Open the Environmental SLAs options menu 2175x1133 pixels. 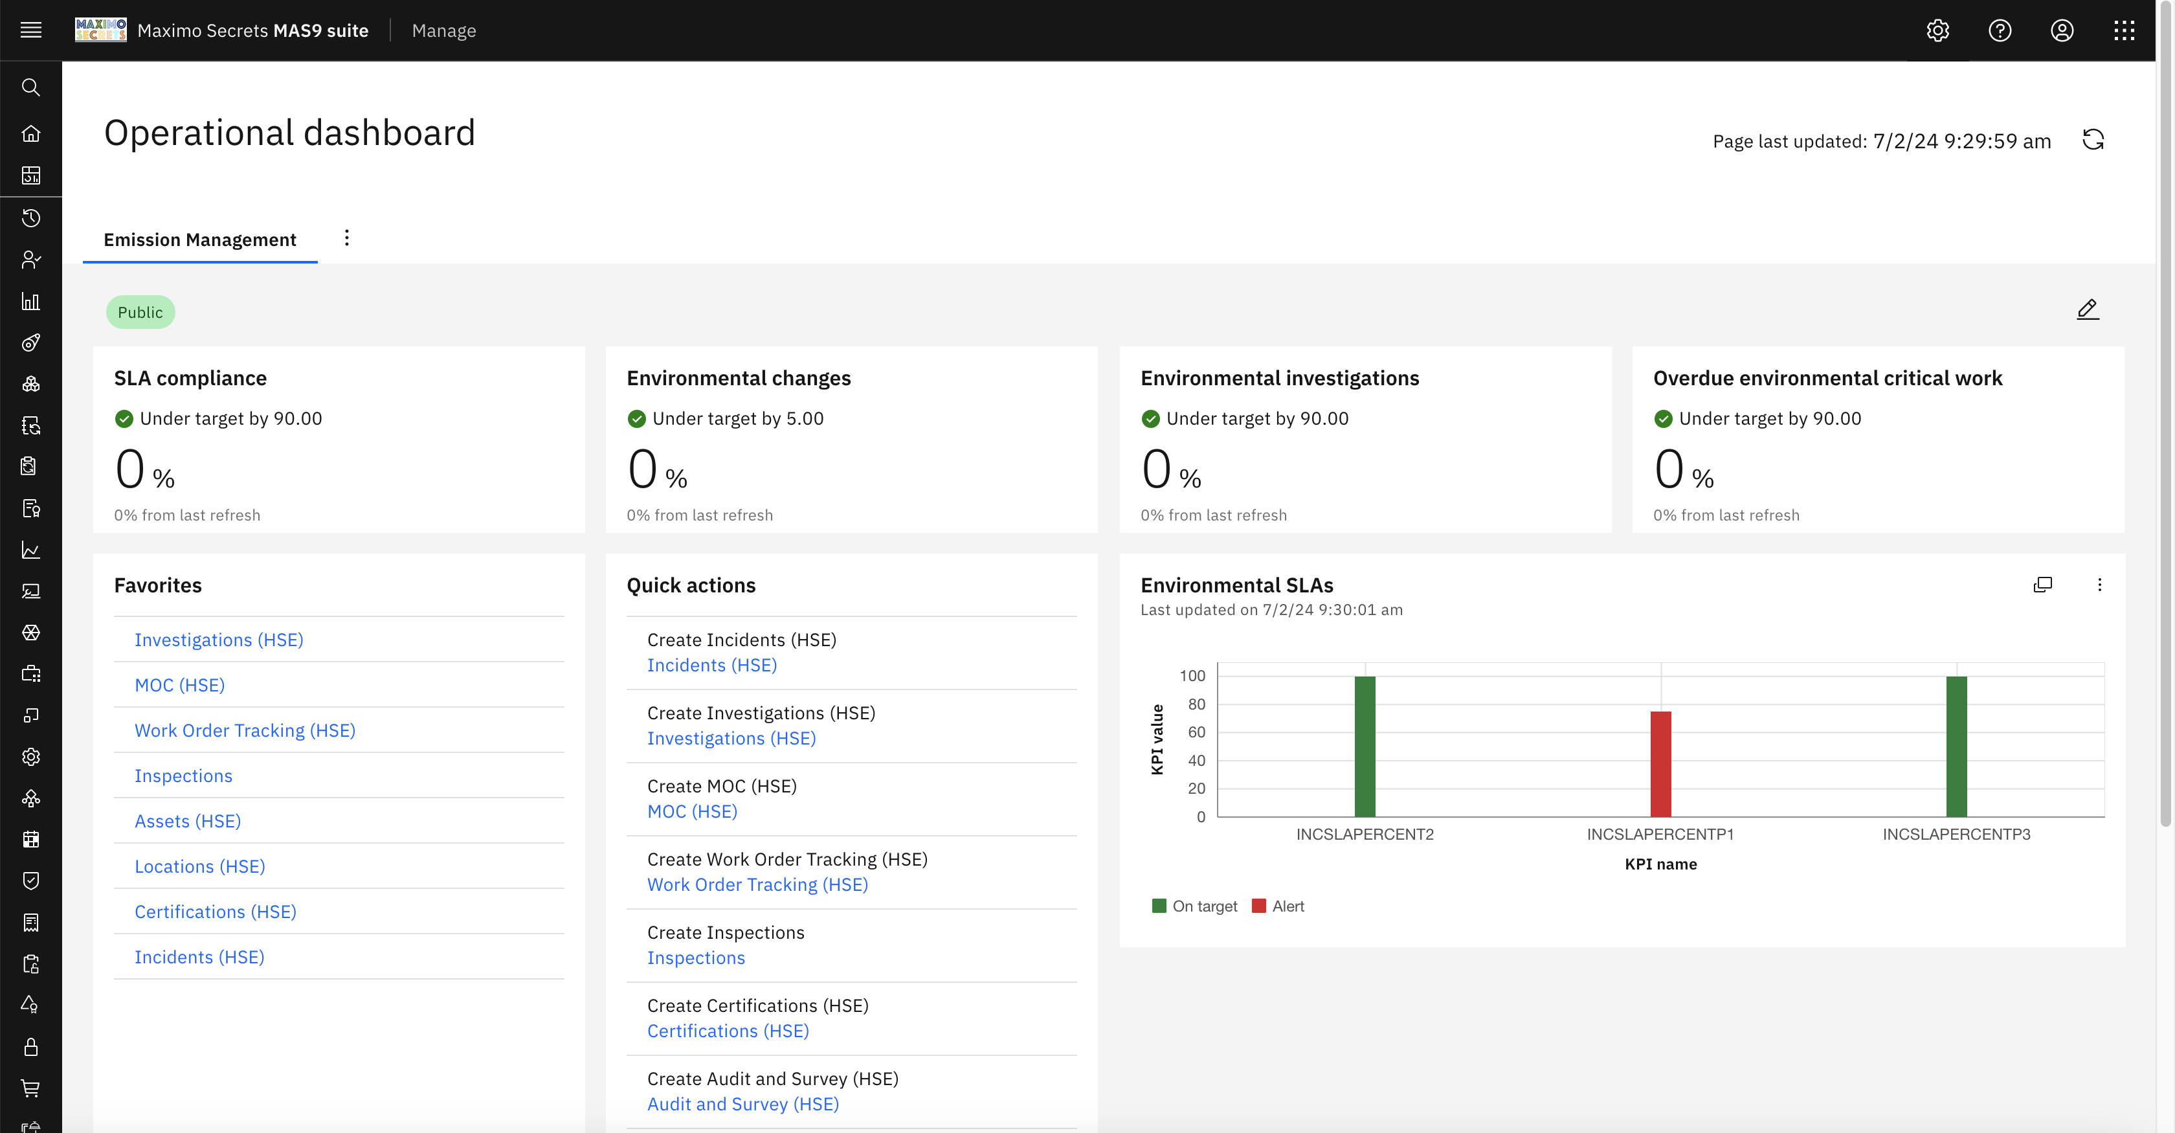coord(2101,584)
